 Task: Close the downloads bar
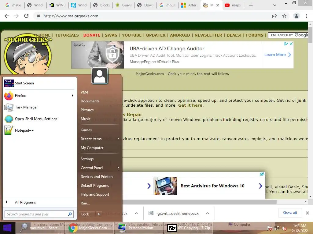point(307,213)
